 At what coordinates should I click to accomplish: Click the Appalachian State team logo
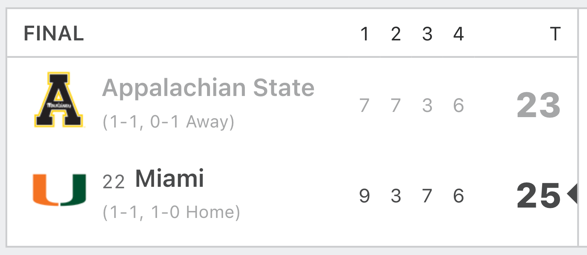pos(59,100)
